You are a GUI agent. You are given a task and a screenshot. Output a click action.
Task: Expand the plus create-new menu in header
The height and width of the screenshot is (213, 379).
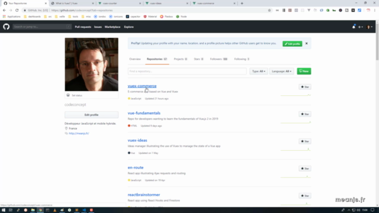[361, 27]
